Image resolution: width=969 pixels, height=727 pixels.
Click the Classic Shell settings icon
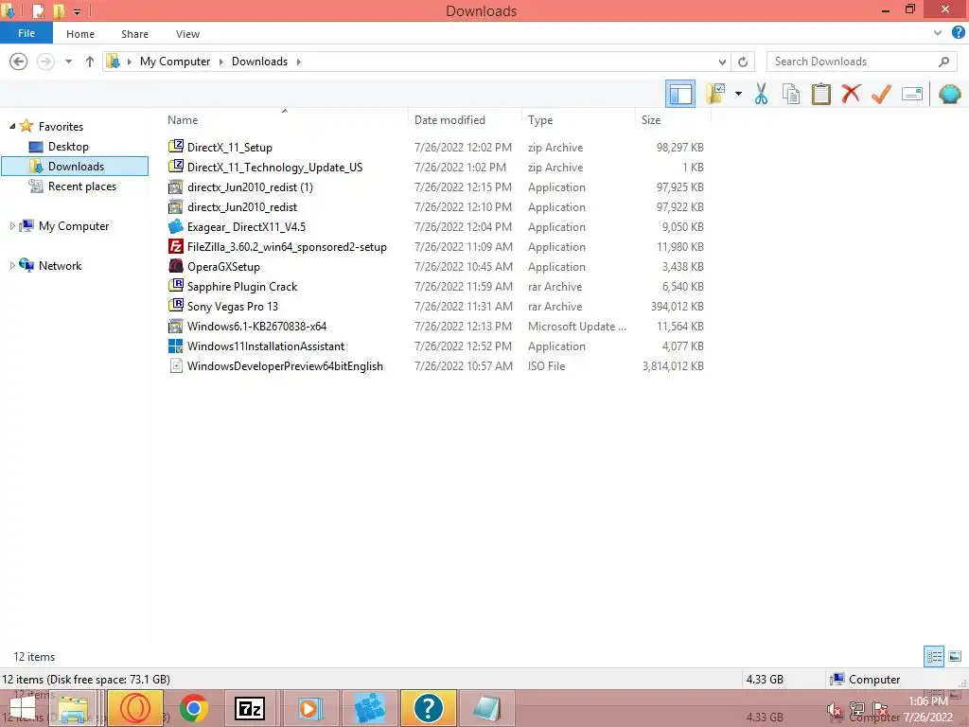pos(949,94)
